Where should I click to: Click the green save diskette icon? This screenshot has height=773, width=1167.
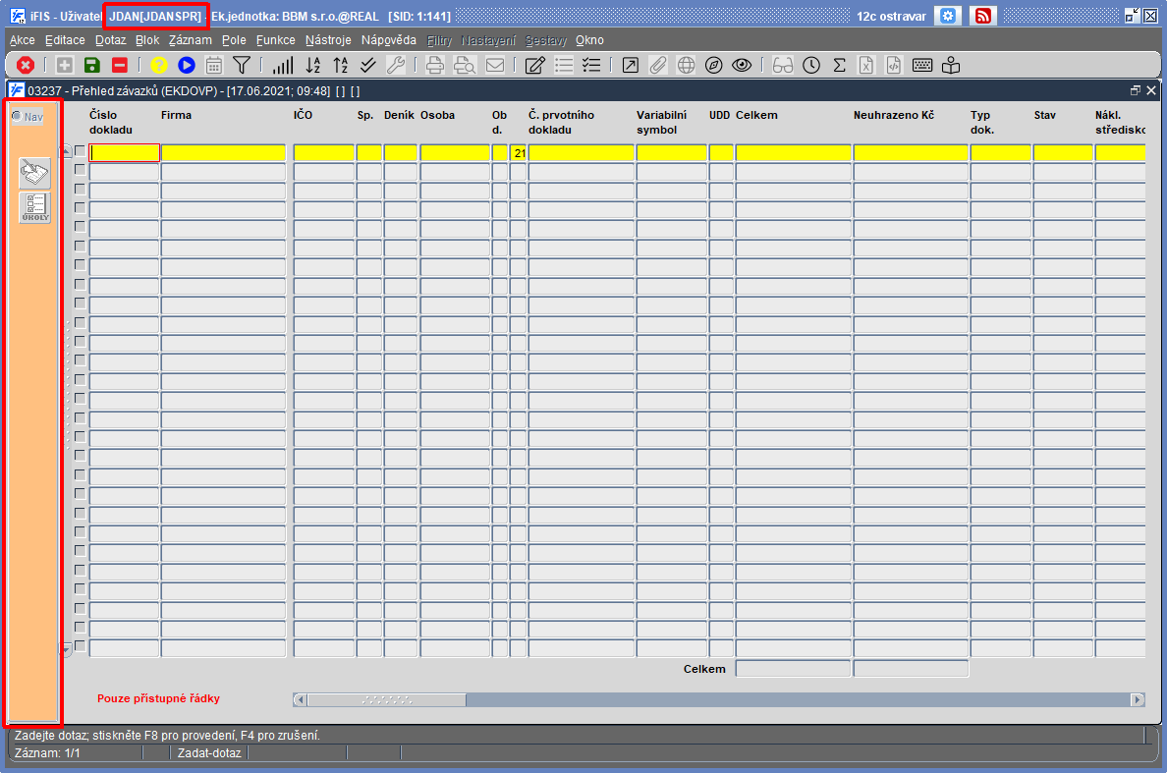tap(92, 66)
